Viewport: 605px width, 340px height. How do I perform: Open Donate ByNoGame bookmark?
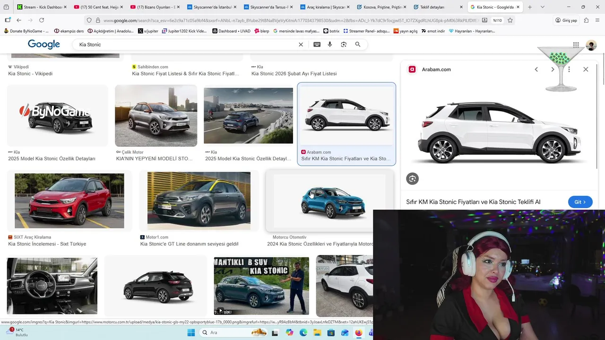26,31
